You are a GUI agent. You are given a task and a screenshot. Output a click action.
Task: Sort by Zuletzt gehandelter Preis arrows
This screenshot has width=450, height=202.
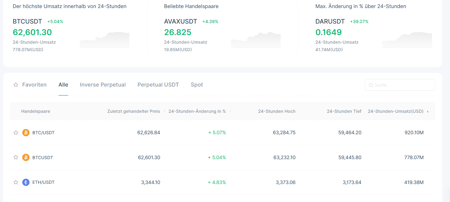(x=164, y=111)
